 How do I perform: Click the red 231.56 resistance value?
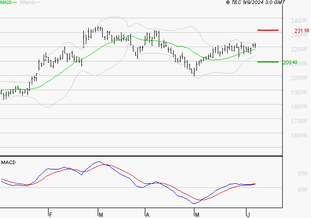pos(302,31)
